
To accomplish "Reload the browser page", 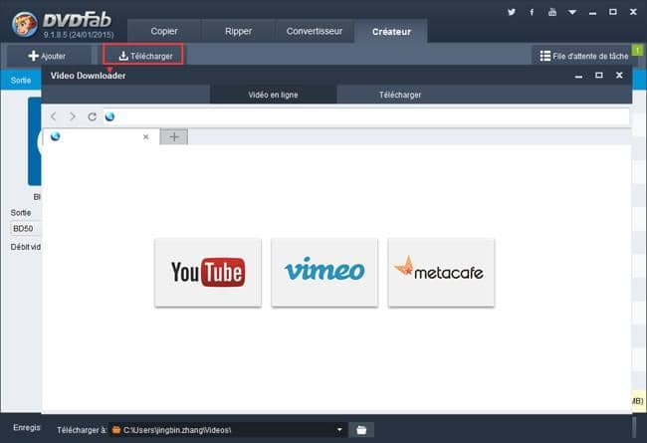I will tap(92, 116).
